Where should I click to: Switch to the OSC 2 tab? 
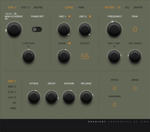point(25,8)
